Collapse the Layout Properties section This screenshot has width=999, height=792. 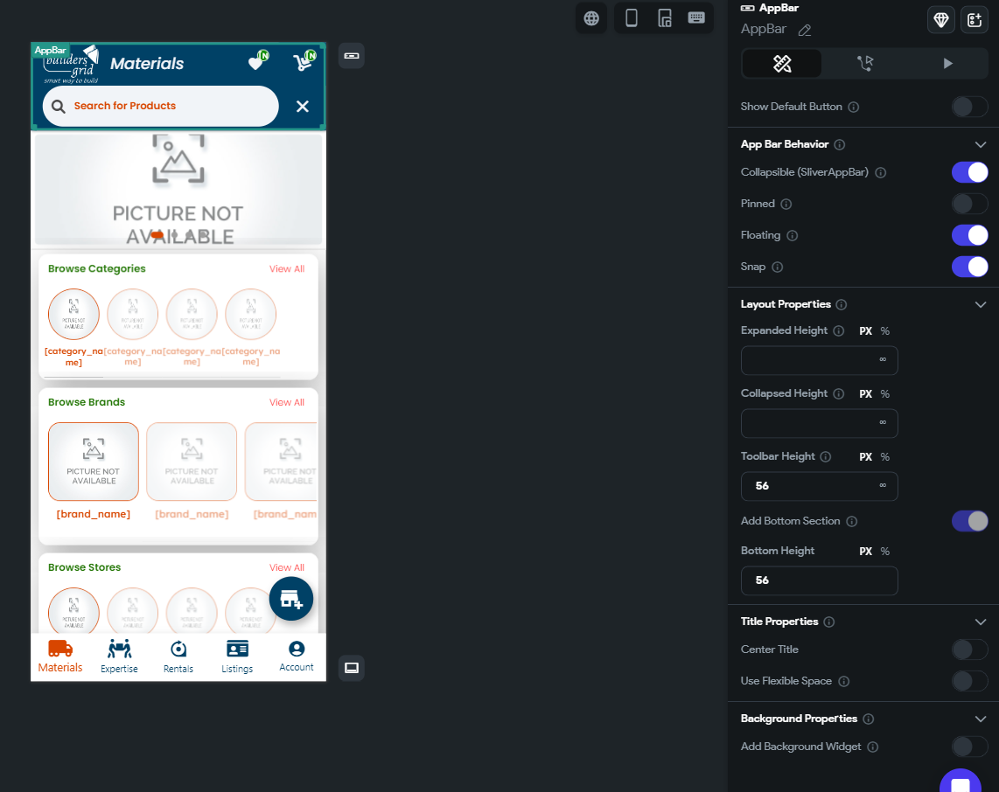point(981,303)
